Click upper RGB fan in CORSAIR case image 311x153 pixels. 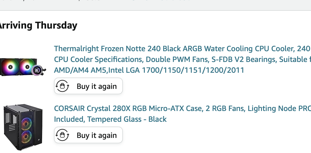[26, 124]
